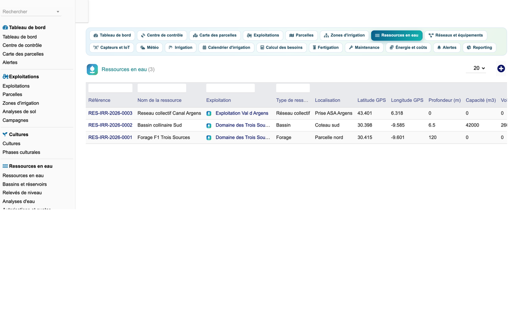Click the Prise ASA Argens cell
The width and height of the screenshot is (518, 320).
click(334, 113)
